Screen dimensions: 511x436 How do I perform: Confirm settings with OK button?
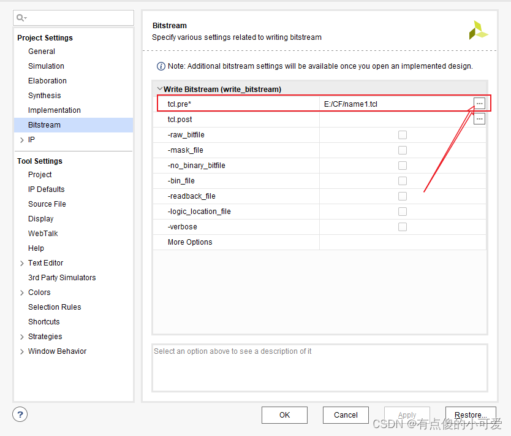284,415
